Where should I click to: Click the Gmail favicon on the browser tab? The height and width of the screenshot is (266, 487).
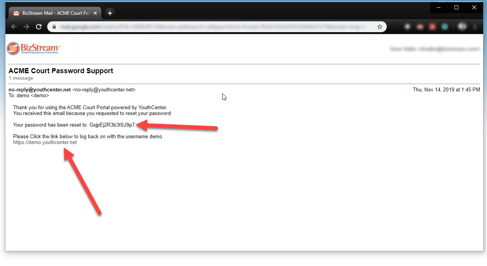[x=16, y=13]
